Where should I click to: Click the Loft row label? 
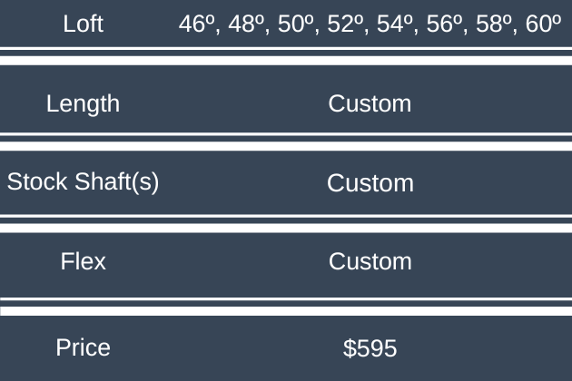click(84, 24)
